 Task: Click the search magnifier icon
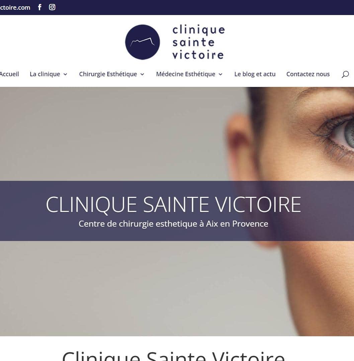pos(345,74)
